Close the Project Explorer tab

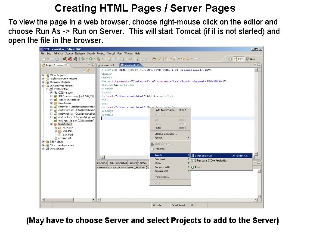coord(66,65)
